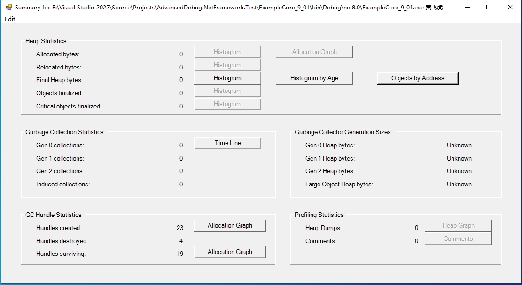Minimize the Summary window
Viewport: 522px width, 285px height.
[x=467, y=7]
